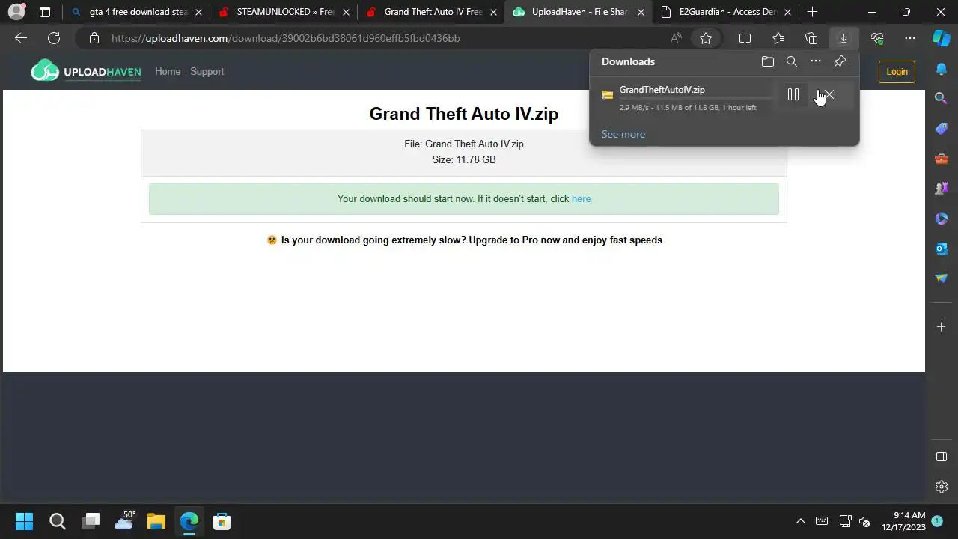Open sidebar Drop paper plane icon
The image size is (958, 539).
[942, 278]
